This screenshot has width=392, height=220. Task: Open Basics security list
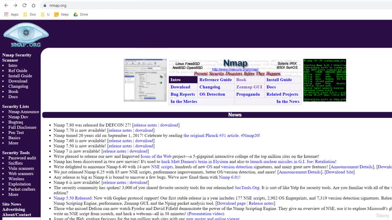point(14,137)
